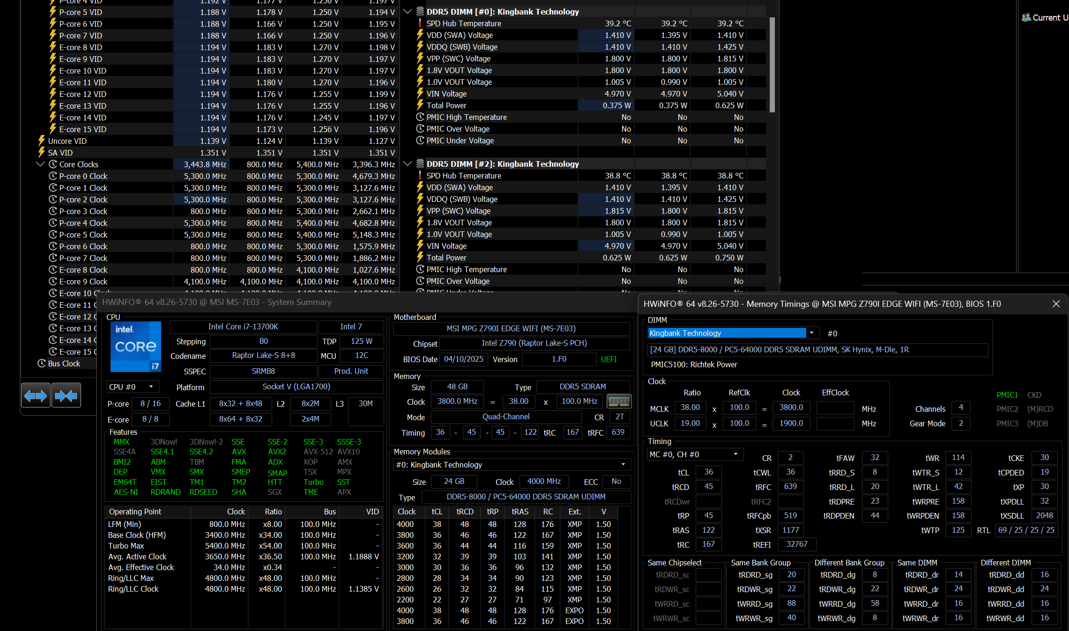Select the PMIC1 label in Memory Timings
This screenshot has height=631, width=1069.
(1007, 395)
